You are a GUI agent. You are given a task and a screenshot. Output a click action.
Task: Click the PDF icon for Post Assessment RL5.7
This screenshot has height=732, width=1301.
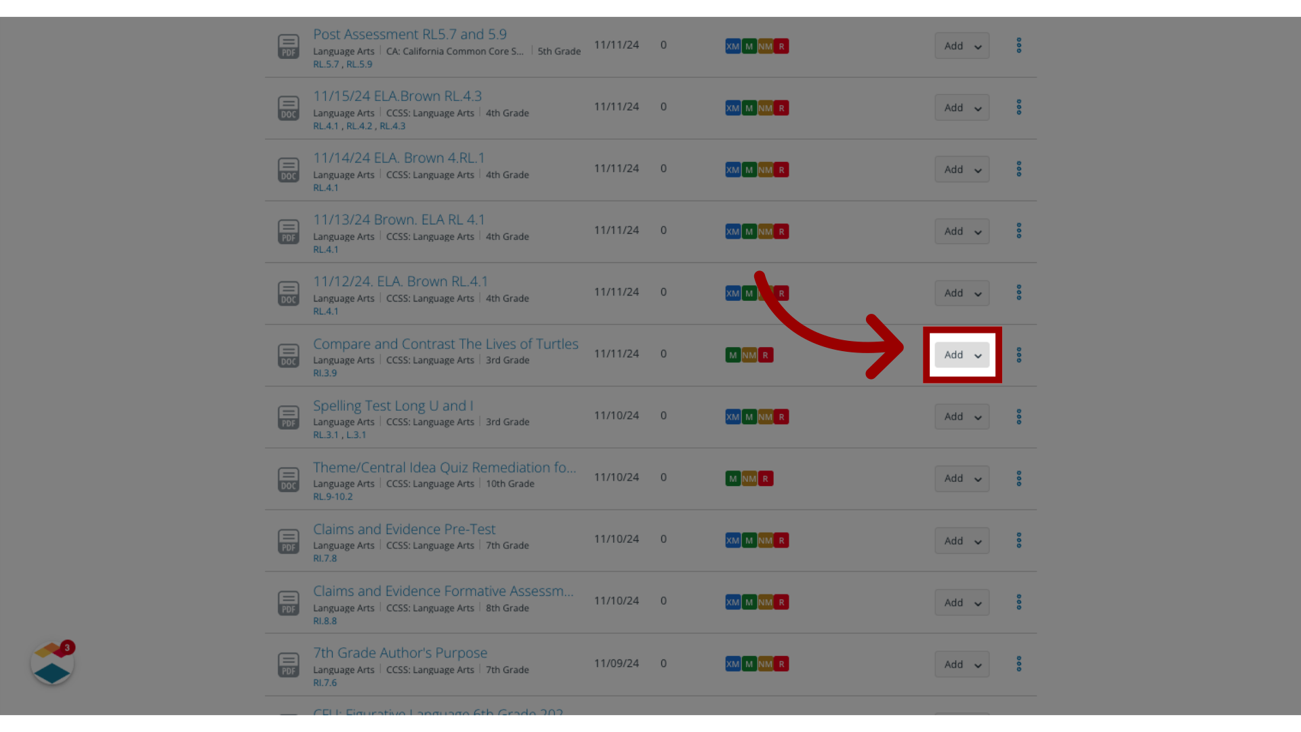tap(288, 45)
